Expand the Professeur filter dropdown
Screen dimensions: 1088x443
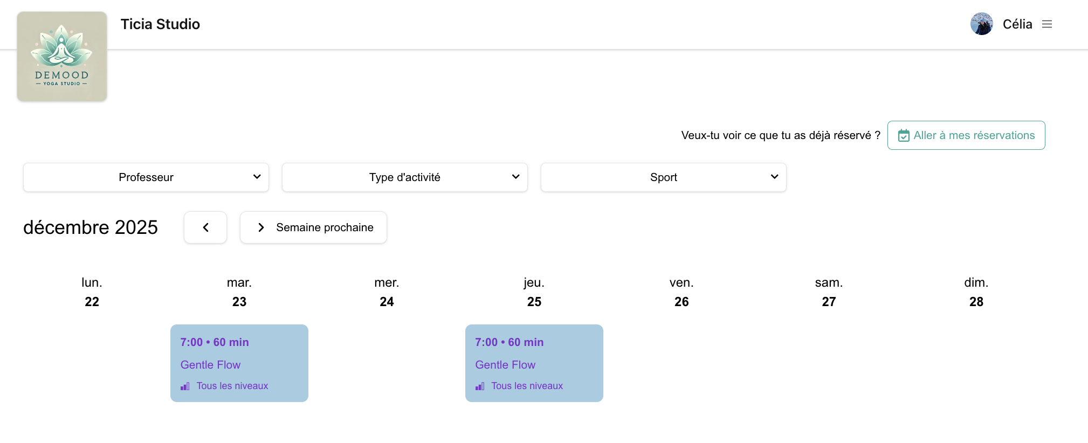[146, 177]
